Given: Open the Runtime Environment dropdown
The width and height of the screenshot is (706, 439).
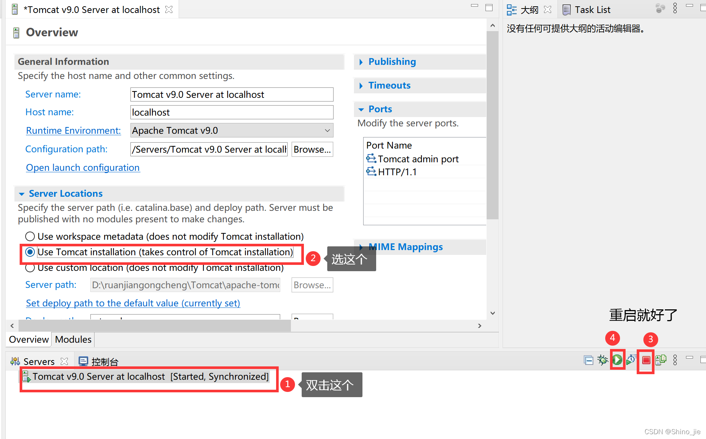Looking at the screenshot, I should tap(327, 130).
